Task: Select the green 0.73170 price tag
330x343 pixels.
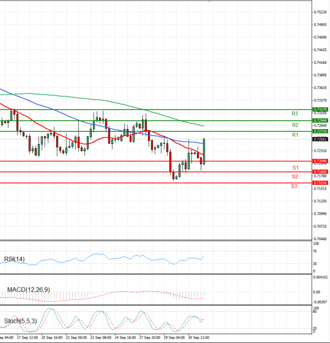Action: pyautogui.click(x=320, y=109)
